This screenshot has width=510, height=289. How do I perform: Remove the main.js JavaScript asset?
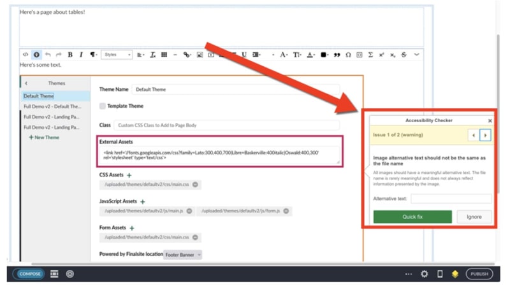pos(189,211)
